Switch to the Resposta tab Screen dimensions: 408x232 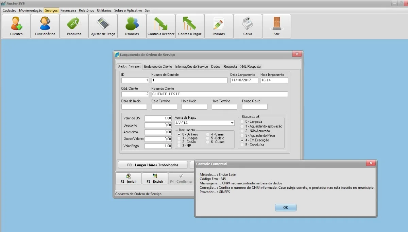[230, 66]
